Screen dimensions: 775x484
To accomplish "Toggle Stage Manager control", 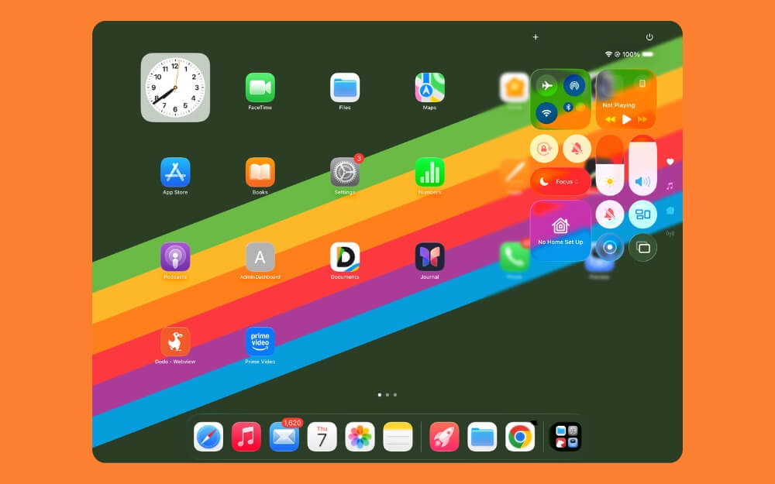I will 642,215.
